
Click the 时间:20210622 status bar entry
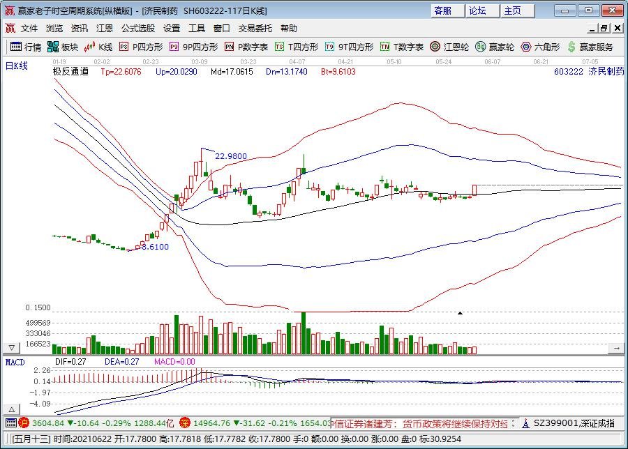[82, 439]
